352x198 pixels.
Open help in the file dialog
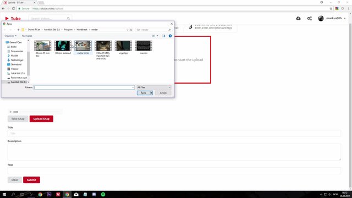click(170, 36)
